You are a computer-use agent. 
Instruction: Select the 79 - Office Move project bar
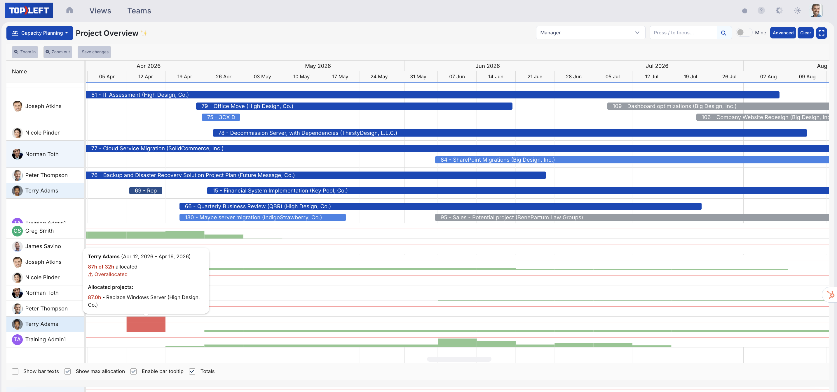[x=354, y=106]
